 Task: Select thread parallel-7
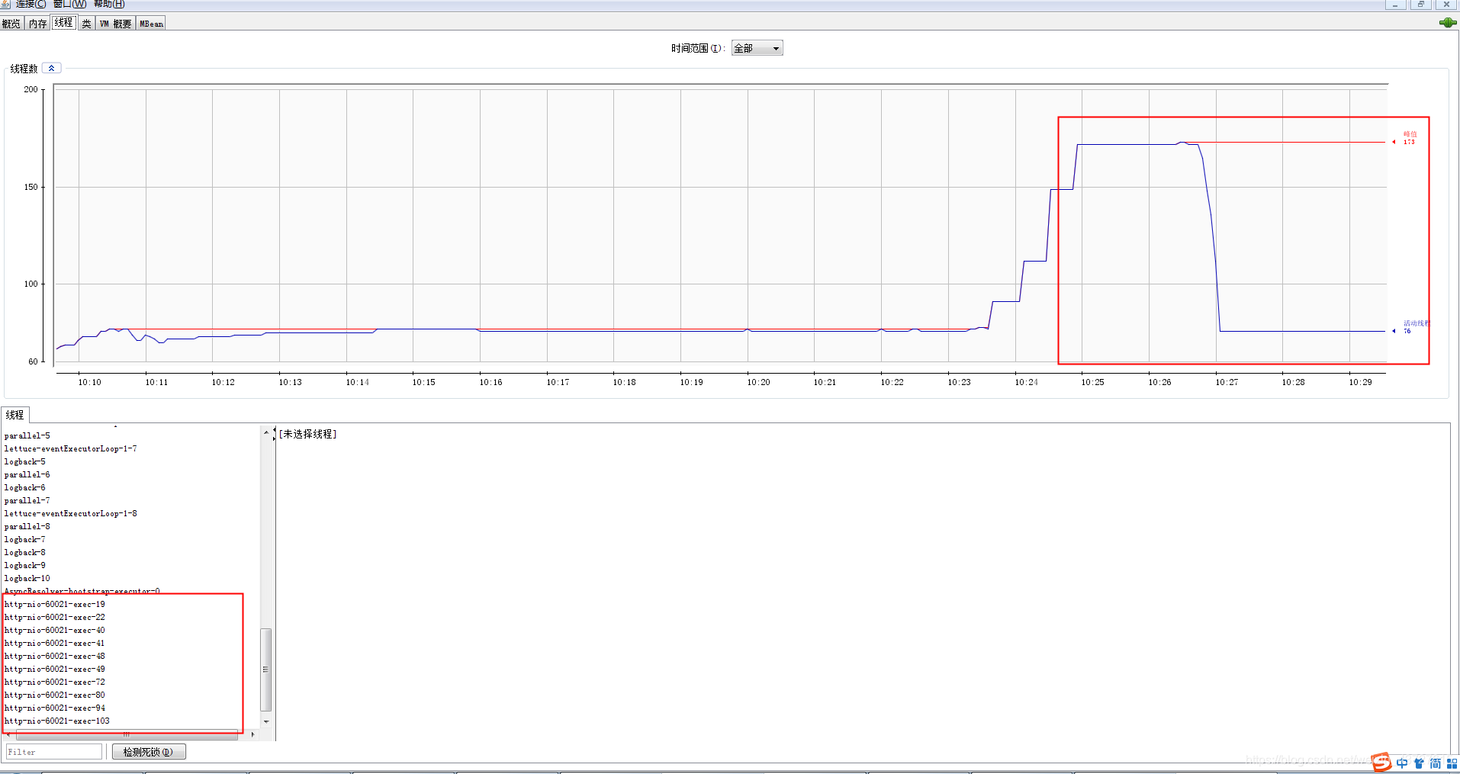(x=27, y=501)
